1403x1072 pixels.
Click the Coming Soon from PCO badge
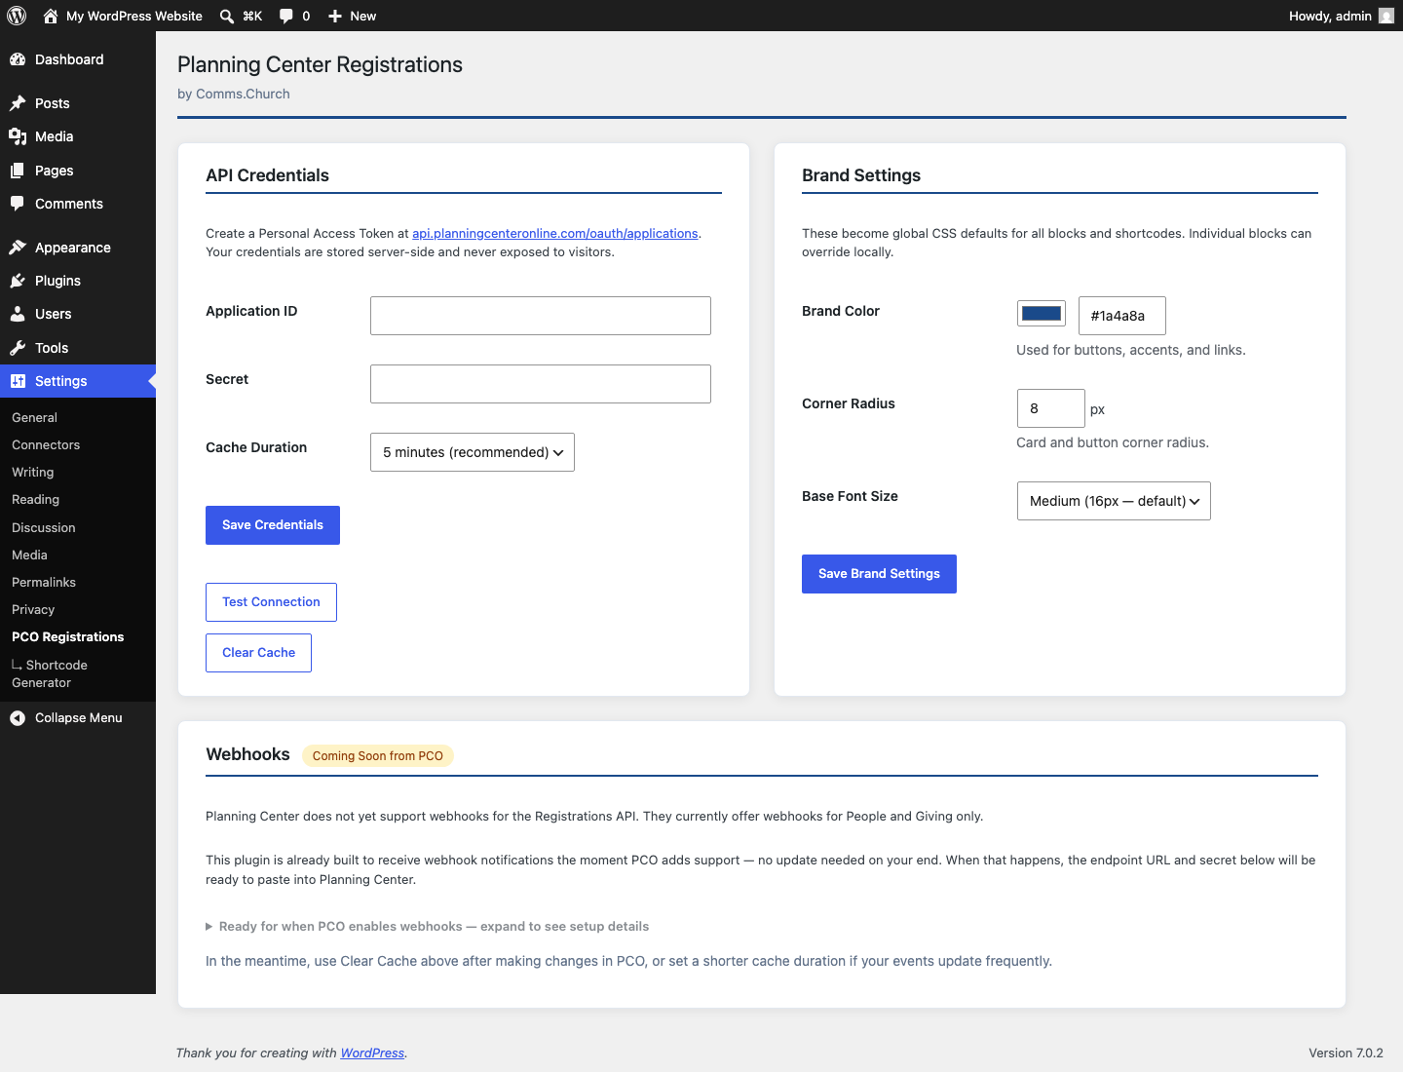click(378, 755)
